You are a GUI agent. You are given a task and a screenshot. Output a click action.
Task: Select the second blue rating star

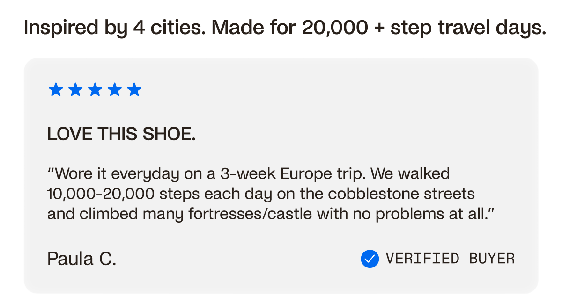click(x=75, y=89)
